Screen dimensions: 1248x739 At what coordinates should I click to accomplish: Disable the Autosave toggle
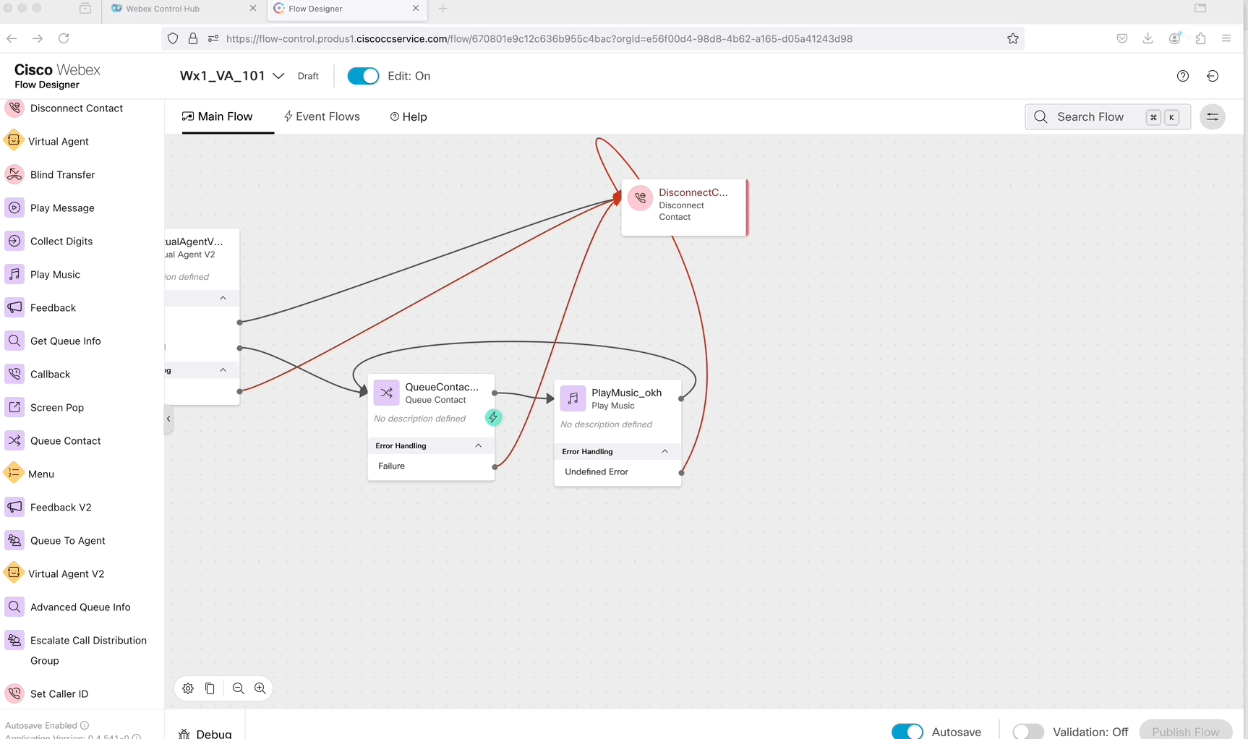click(x=907, y=731)
